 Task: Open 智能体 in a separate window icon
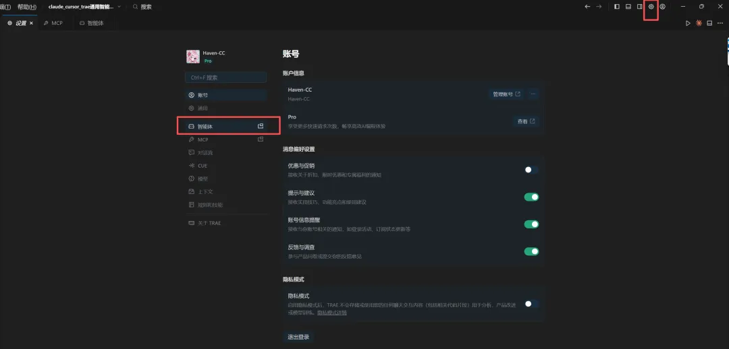(261, 126)
